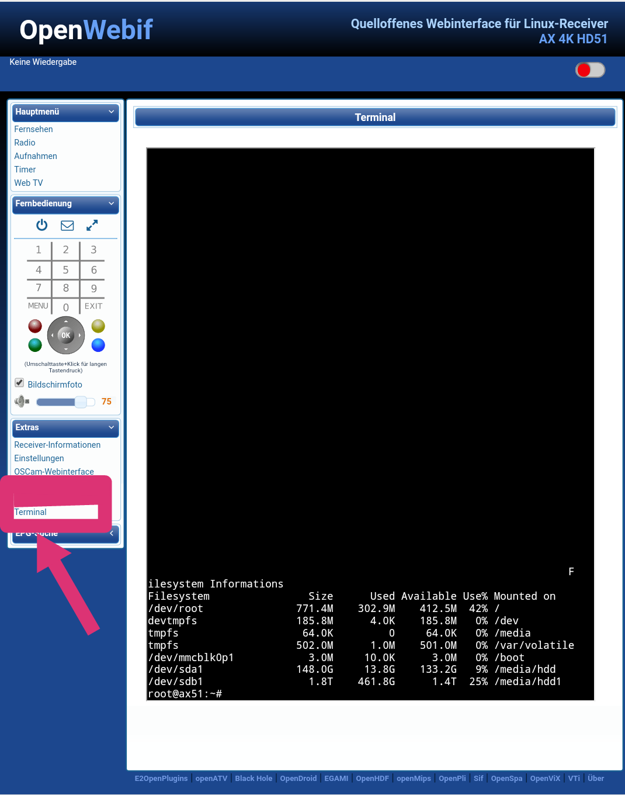Collapse the Extras section
Viewport: 625px width, 795px height.
click(111, 427)
